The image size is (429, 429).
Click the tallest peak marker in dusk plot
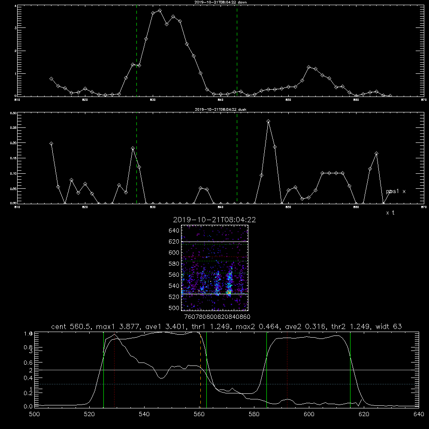pos(269,121)
